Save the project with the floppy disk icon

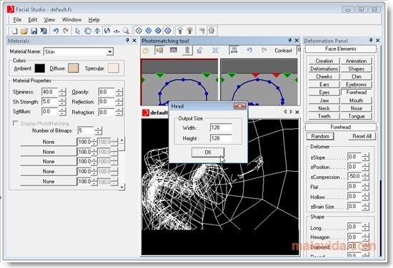coord(34,31)
